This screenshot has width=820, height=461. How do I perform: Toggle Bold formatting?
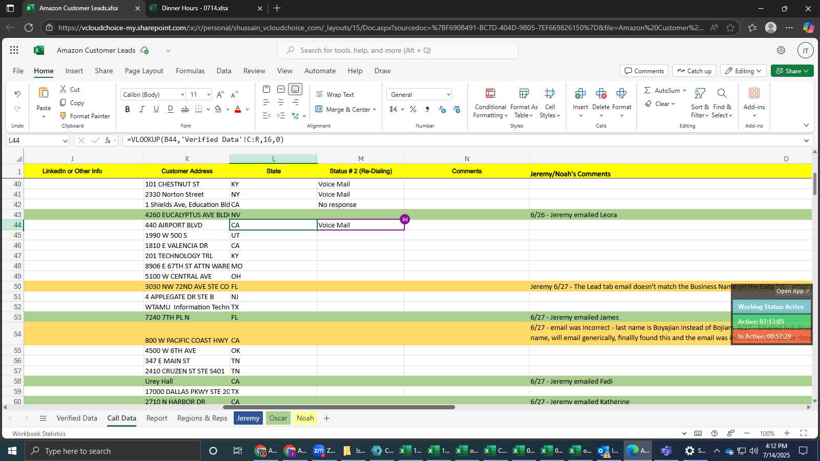[128, 109]
